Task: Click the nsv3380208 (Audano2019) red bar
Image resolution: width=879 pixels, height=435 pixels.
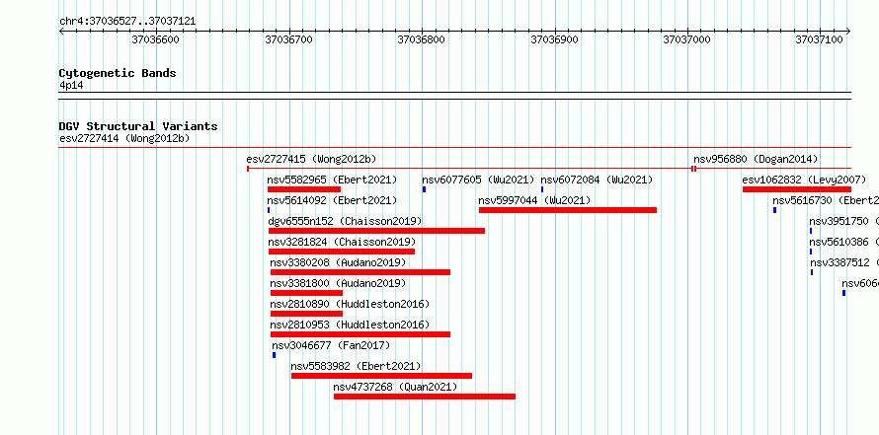Action: (360, 272)
